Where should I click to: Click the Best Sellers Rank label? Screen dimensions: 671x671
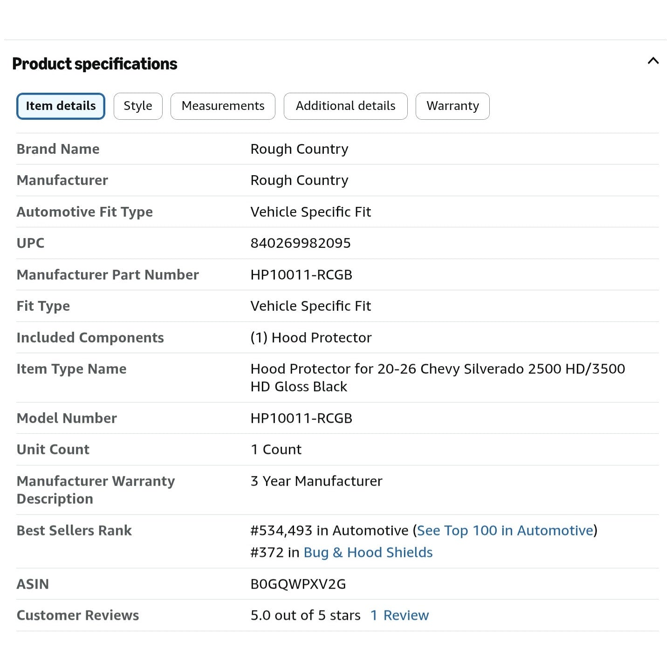(x=74, y=530)
